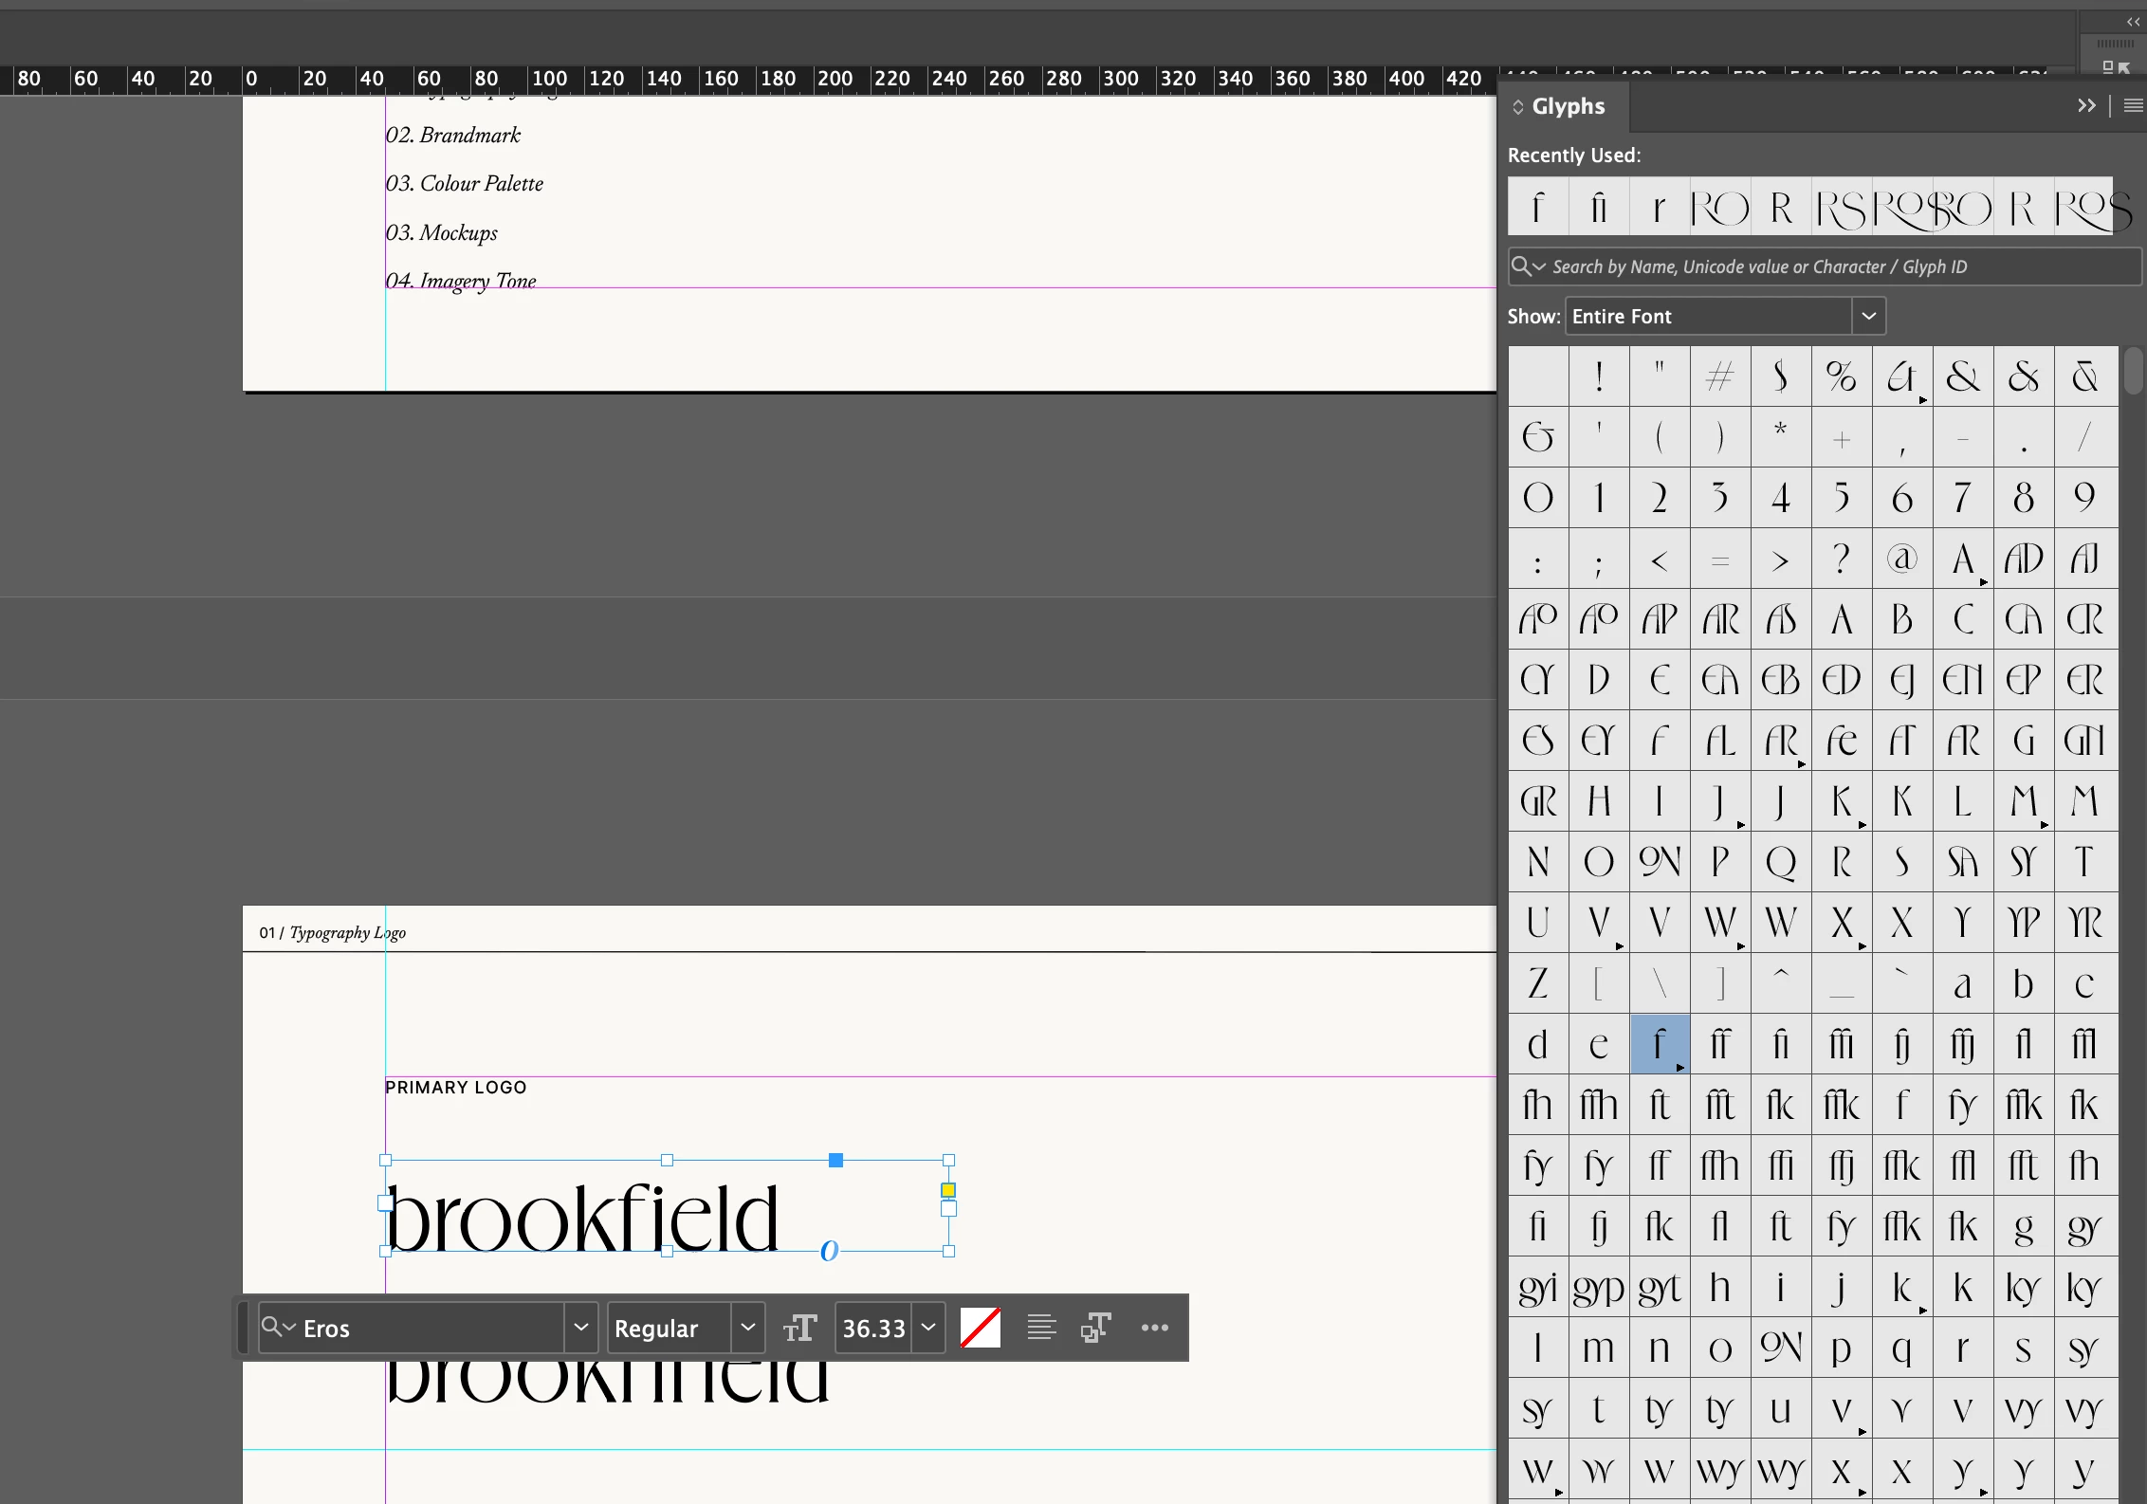
Task: Pick the first recently used f glyph
Action: click(x=1538, y=207)
